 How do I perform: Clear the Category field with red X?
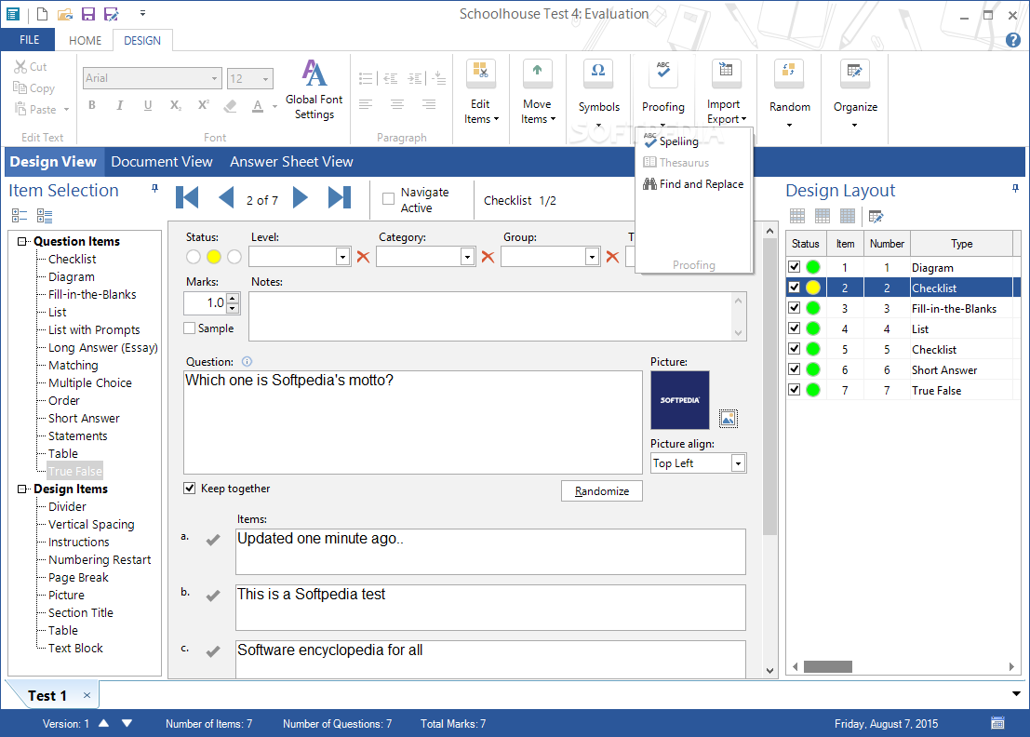tap(488, 257)
